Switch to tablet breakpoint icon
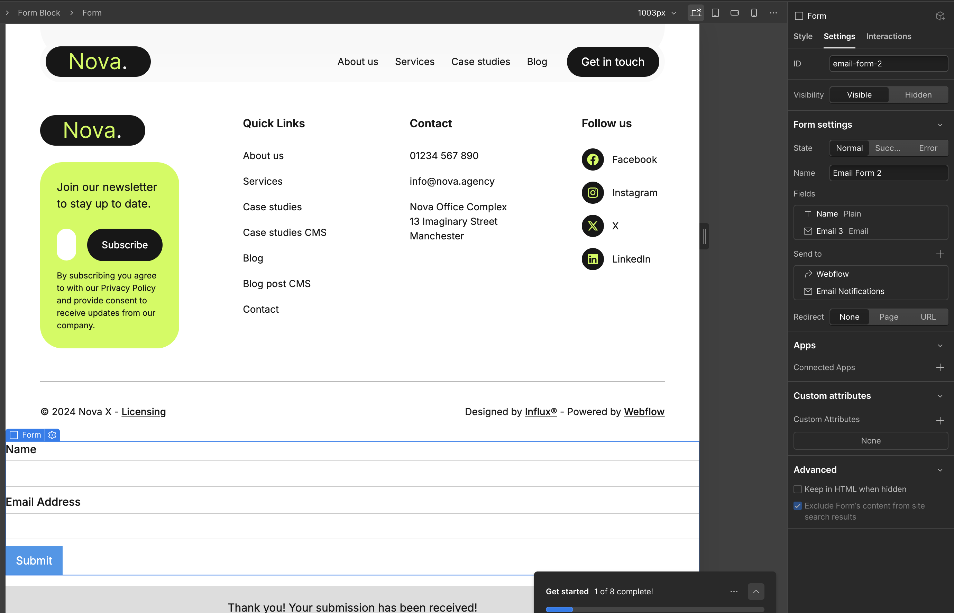 (715, 13)
